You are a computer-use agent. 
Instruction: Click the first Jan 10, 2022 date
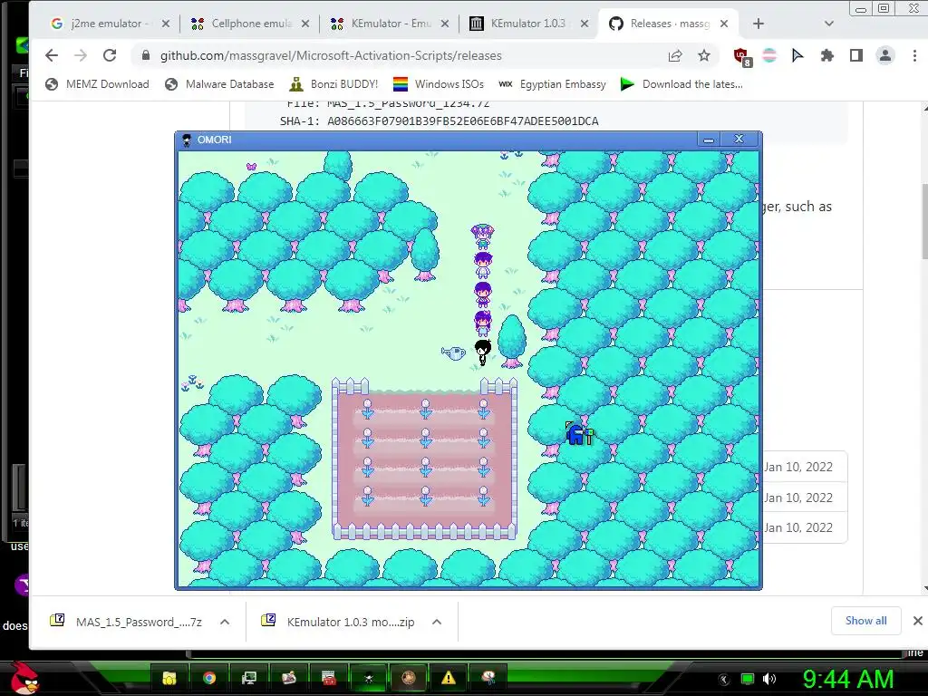(798, 467)
